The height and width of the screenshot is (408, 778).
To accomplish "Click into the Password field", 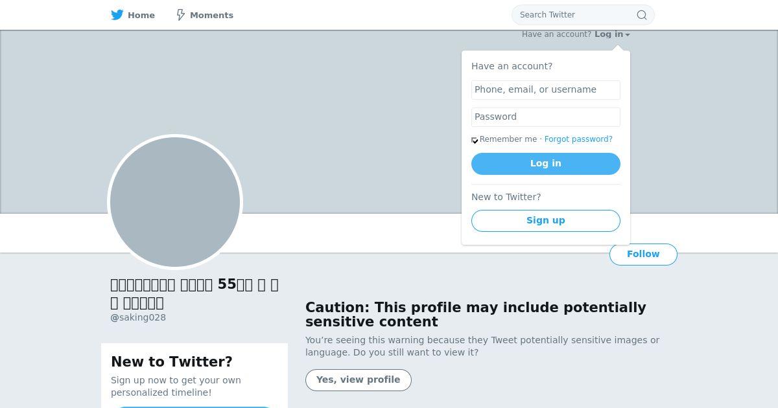I will click(x=545, y=117).
